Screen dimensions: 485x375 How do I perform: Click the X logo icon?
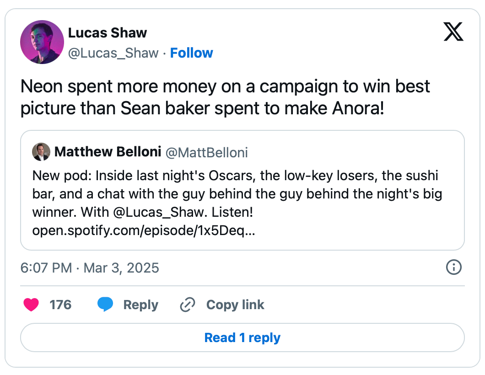pyautogui.click(x=453, y=32)
